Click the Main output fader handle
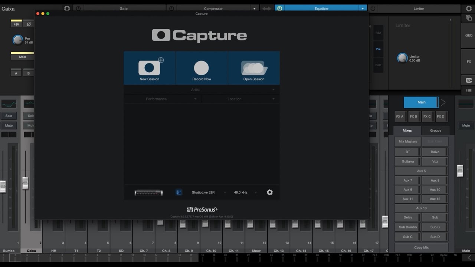Image resolution: width=475 pixels, height=267 pixels. [460, 171]
